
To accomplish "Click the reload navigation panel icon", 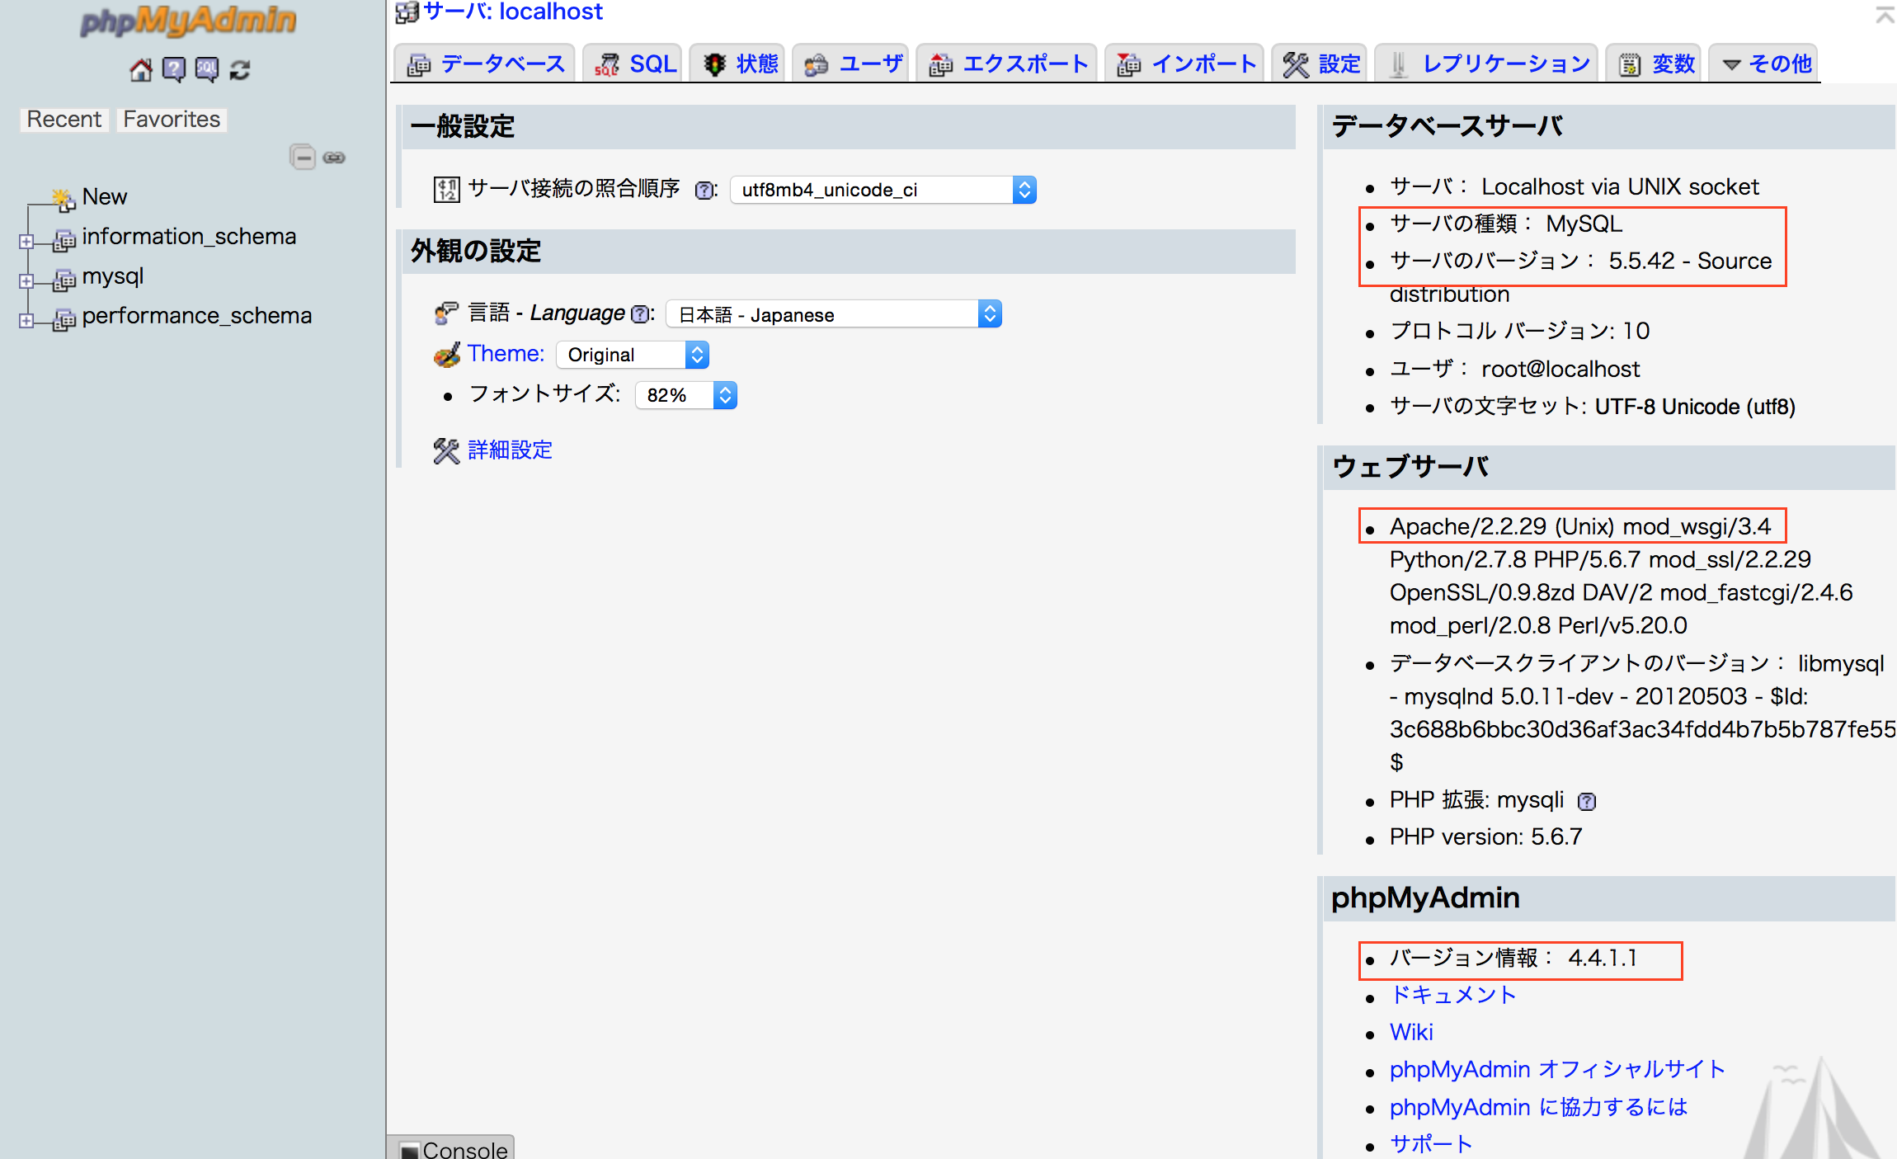I will [240, 70].
